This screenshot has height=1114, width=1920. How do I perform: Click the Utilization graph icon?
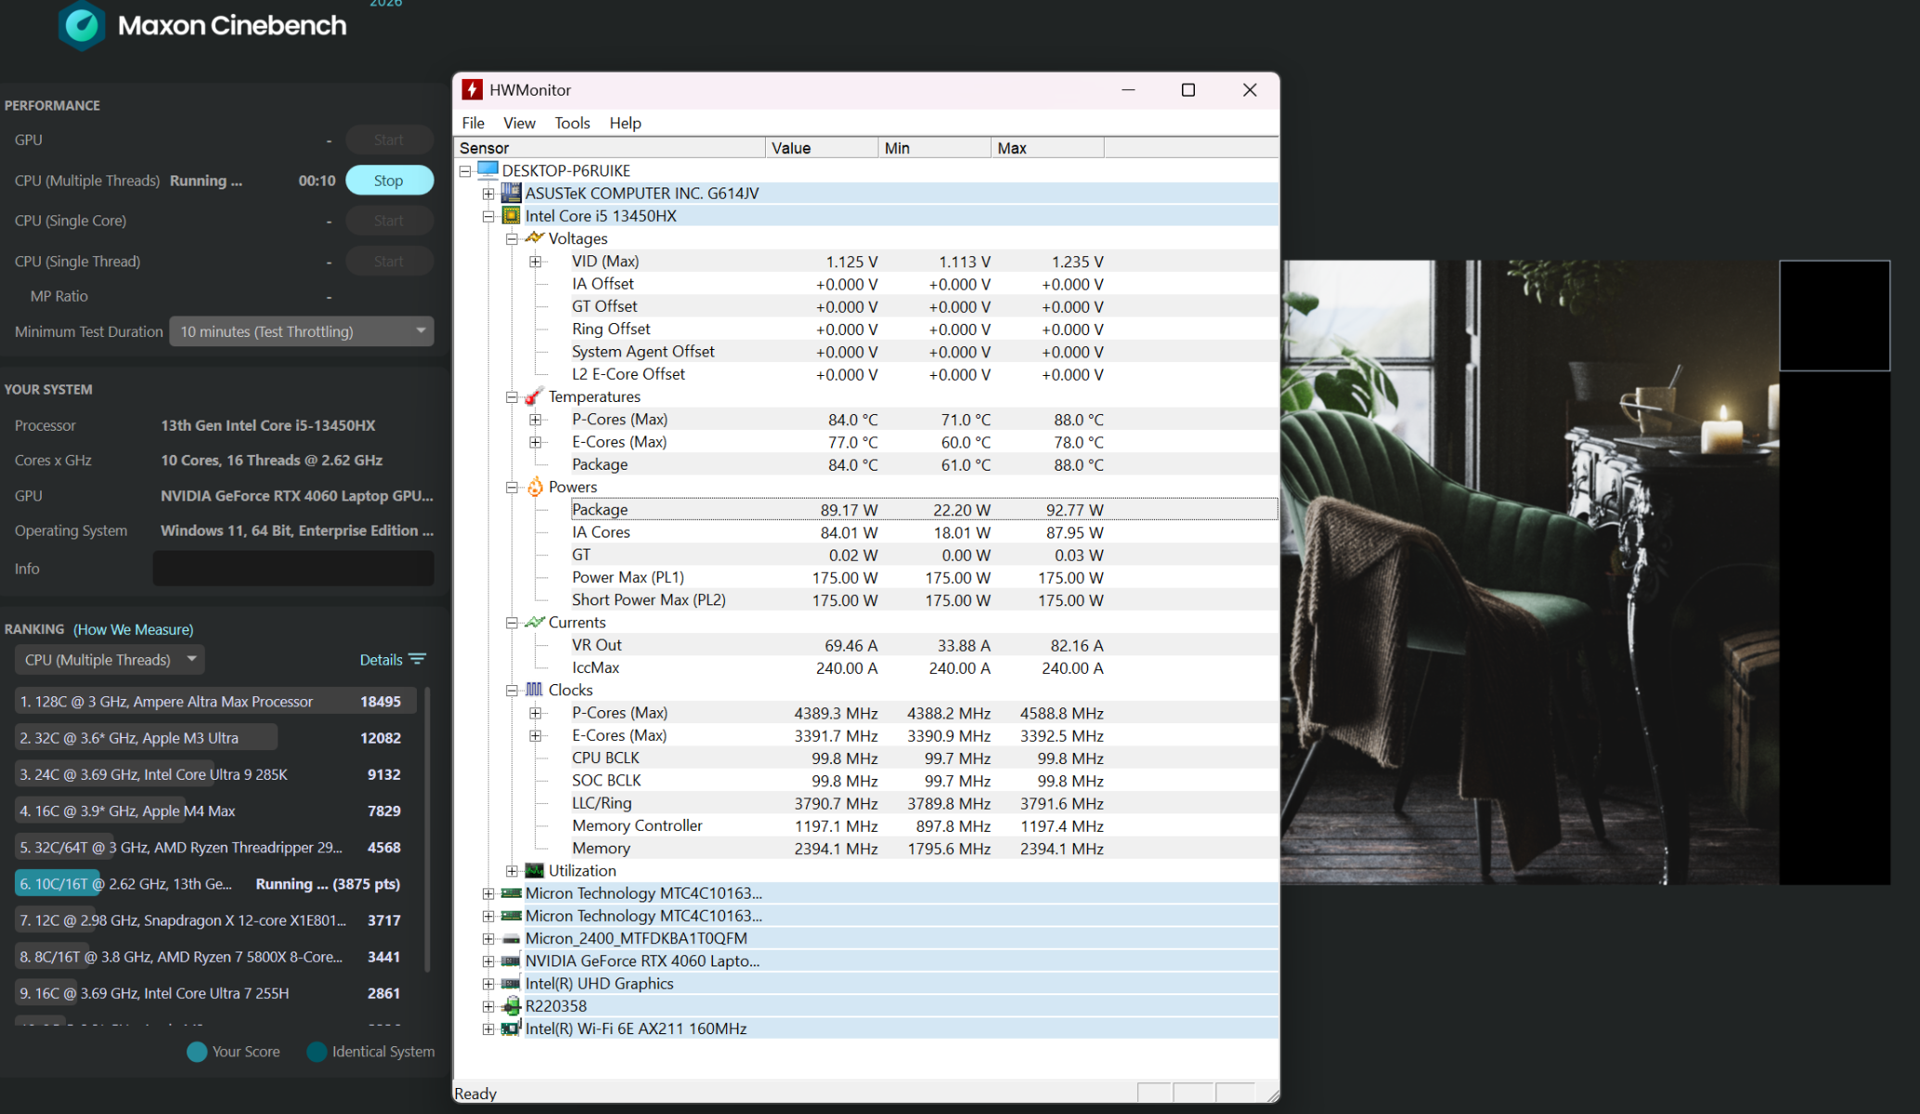534,870
